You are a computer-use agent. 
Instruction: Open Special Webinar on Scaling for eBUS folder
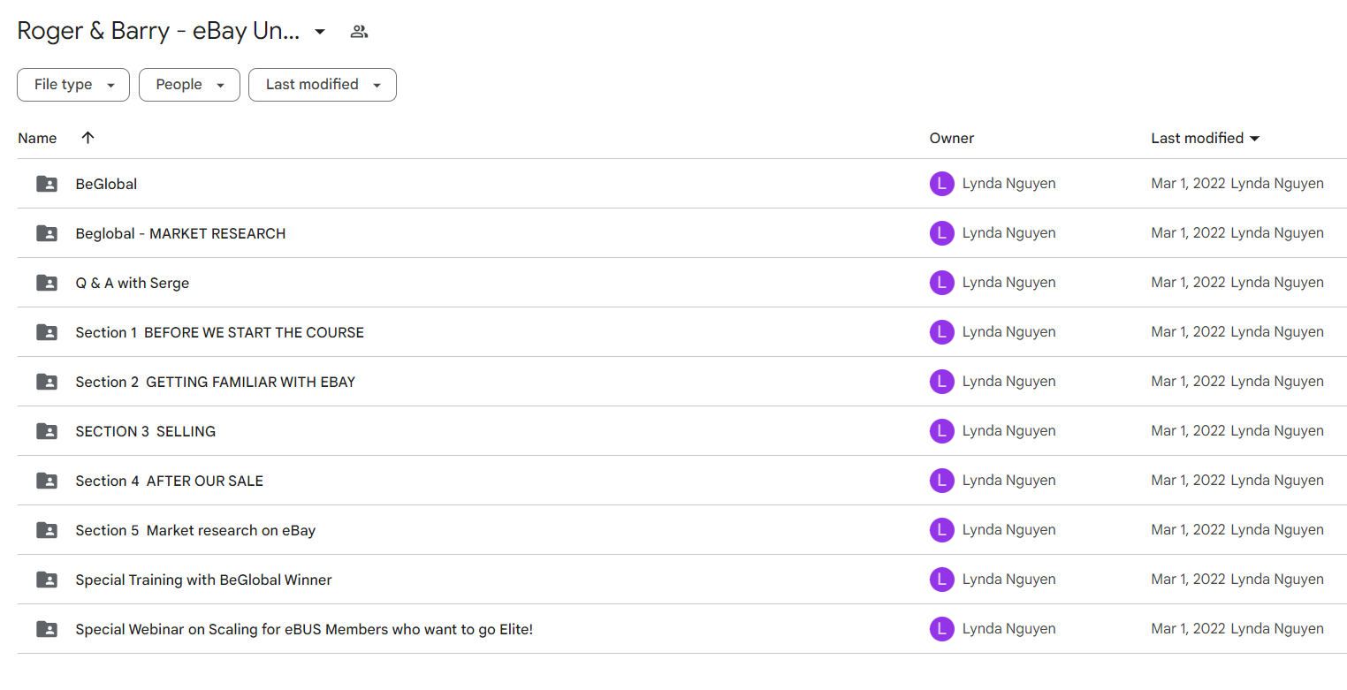click(304, 629)
